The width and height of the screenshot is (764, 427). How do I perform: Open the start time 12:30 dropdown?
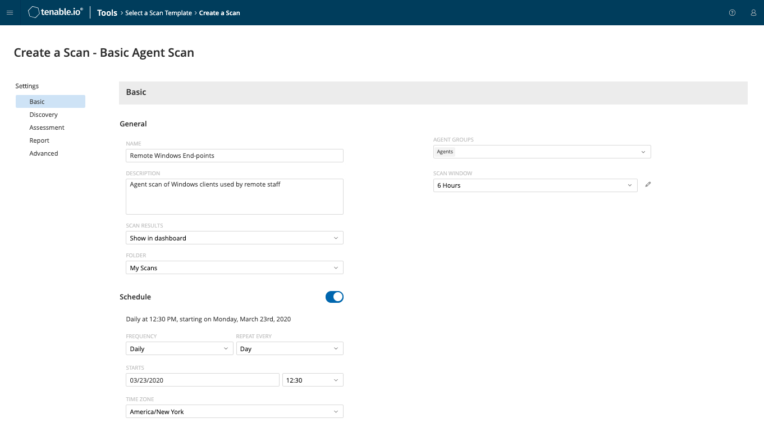pos(312,380)
